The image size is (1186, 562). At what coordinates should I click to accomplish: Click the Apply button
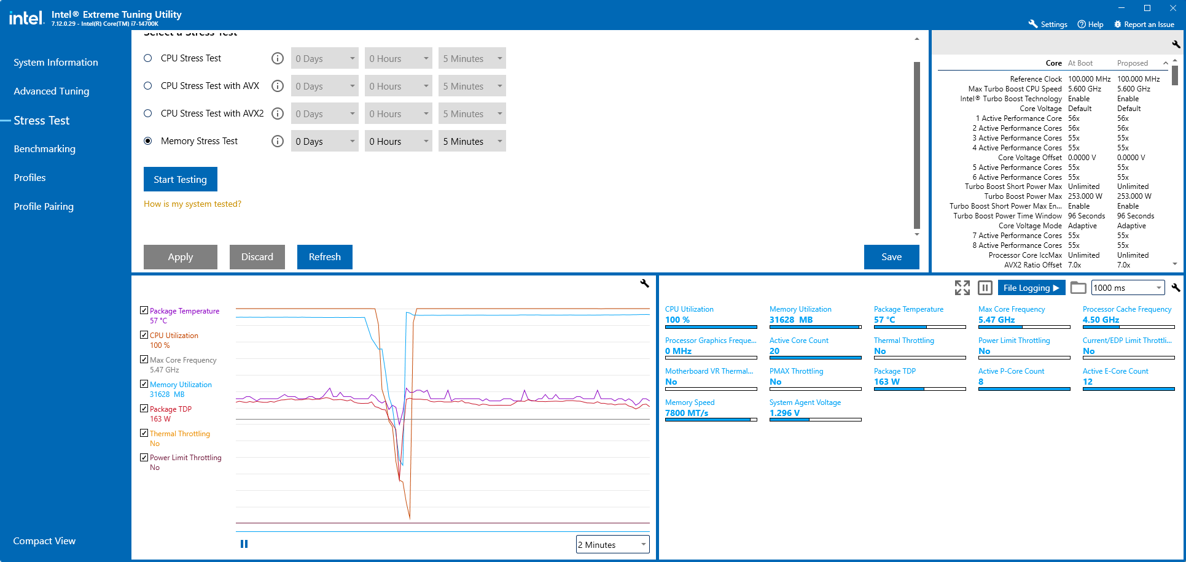tap(181, 257)
